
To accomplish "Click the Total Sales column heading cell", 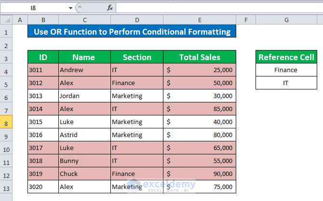I will point(200,57).
